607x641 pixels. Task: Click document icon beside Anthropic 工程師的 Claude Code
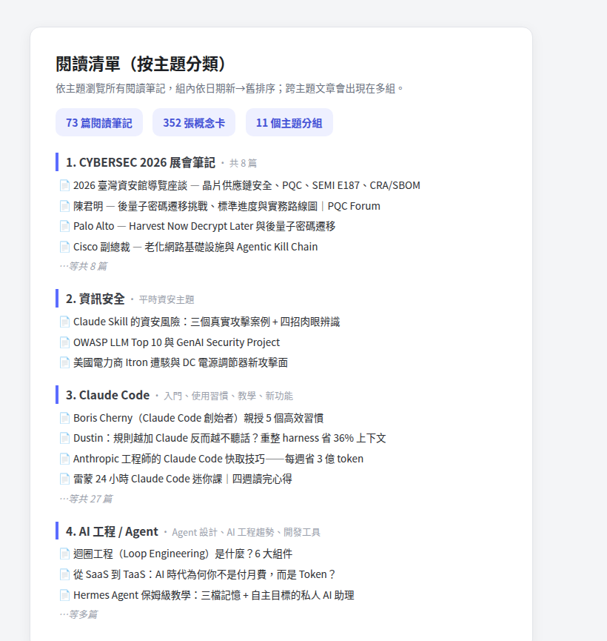click(x=64, y=459)
